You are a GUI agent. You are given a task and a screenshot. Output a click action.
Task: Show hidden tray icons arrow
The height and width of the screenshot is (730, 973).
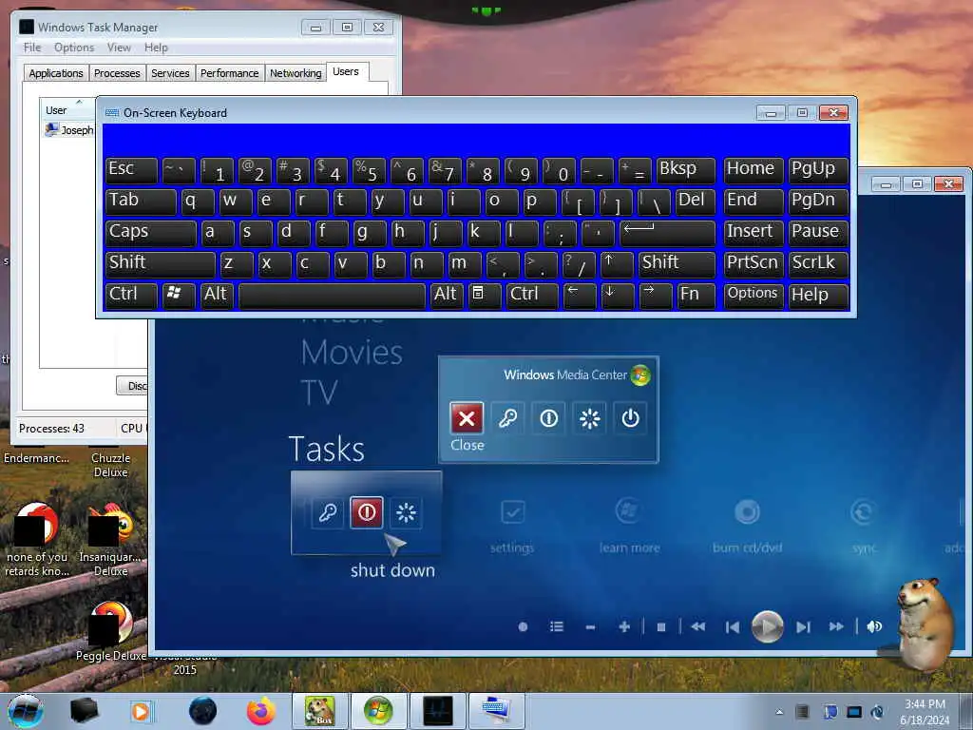point(779,712)
